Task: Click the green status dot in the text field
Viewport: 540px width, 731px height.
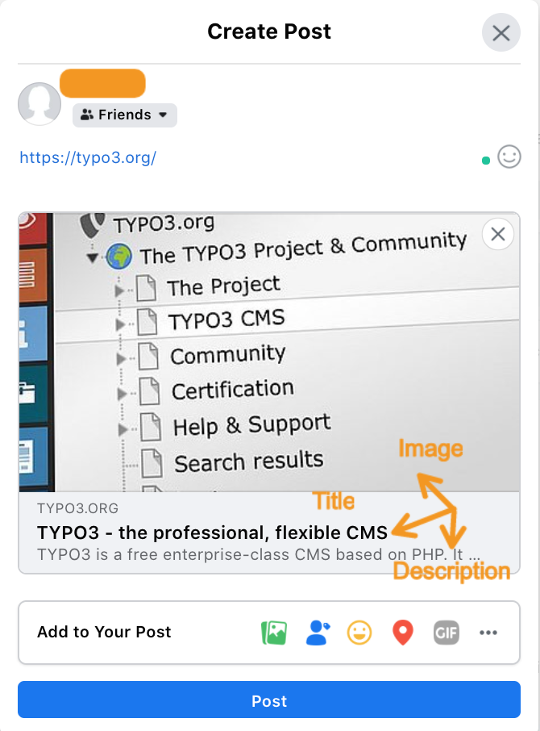Action: tap(485, 161)
